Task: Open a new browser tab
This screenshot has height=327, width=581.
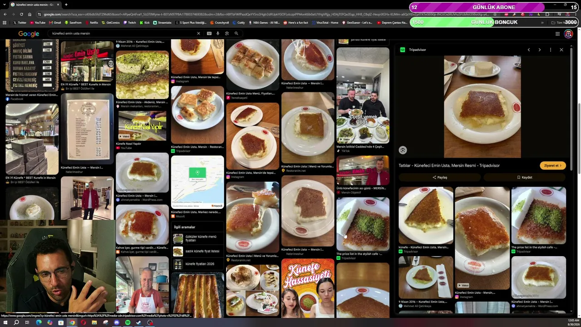Action: pos(66,5)
